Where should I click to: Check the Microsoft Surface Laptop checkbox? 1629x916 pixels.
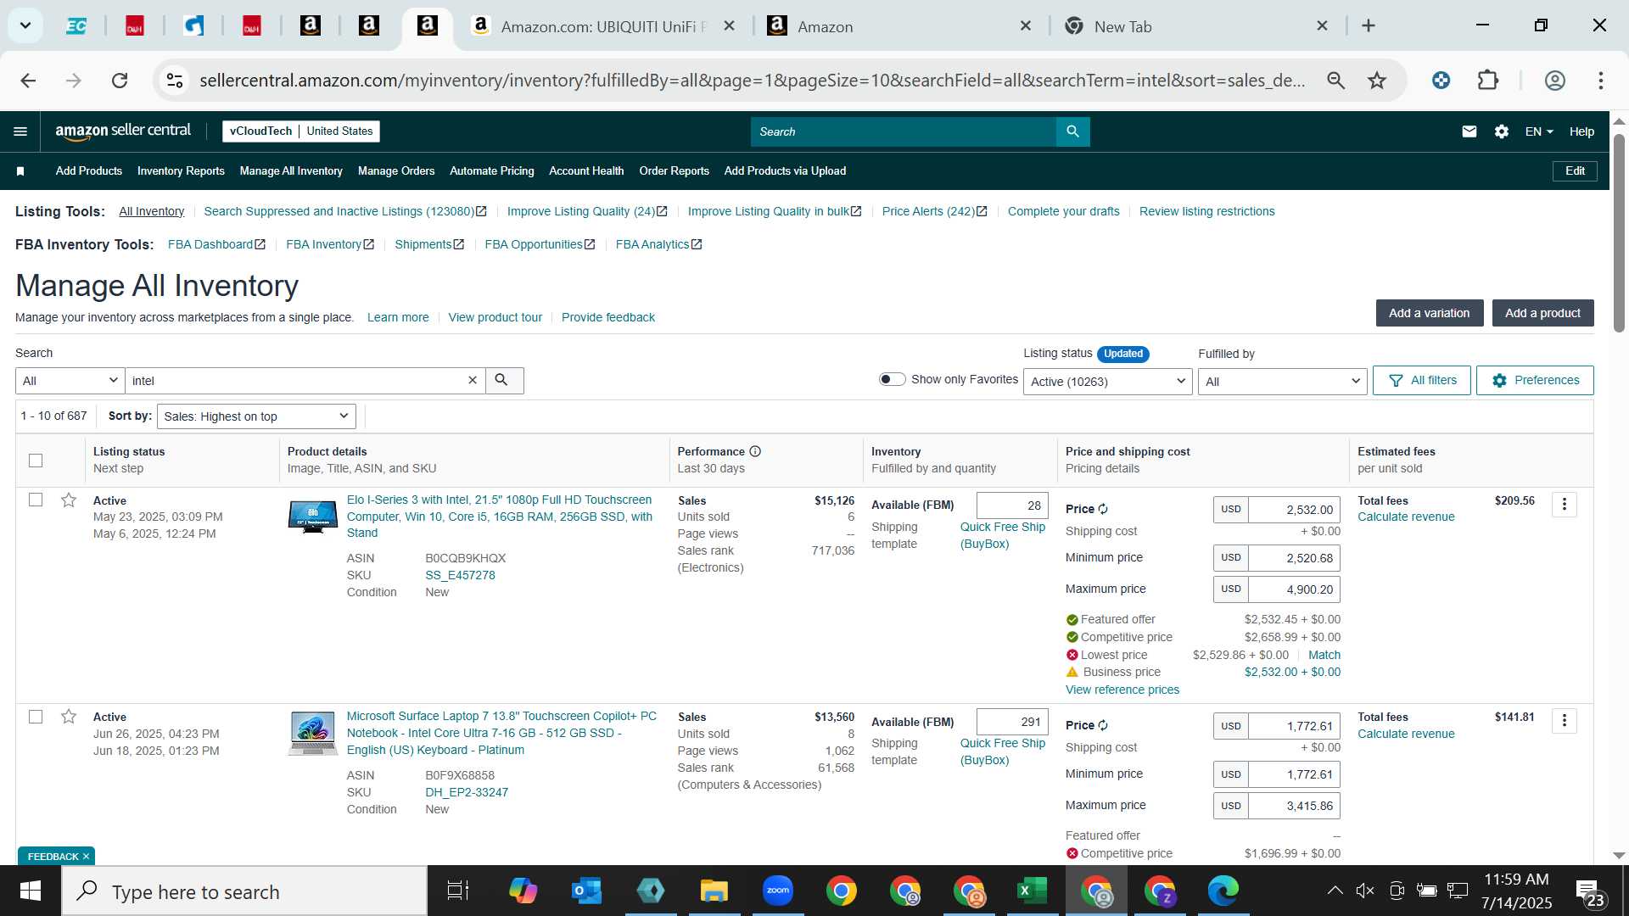point(36,717)
